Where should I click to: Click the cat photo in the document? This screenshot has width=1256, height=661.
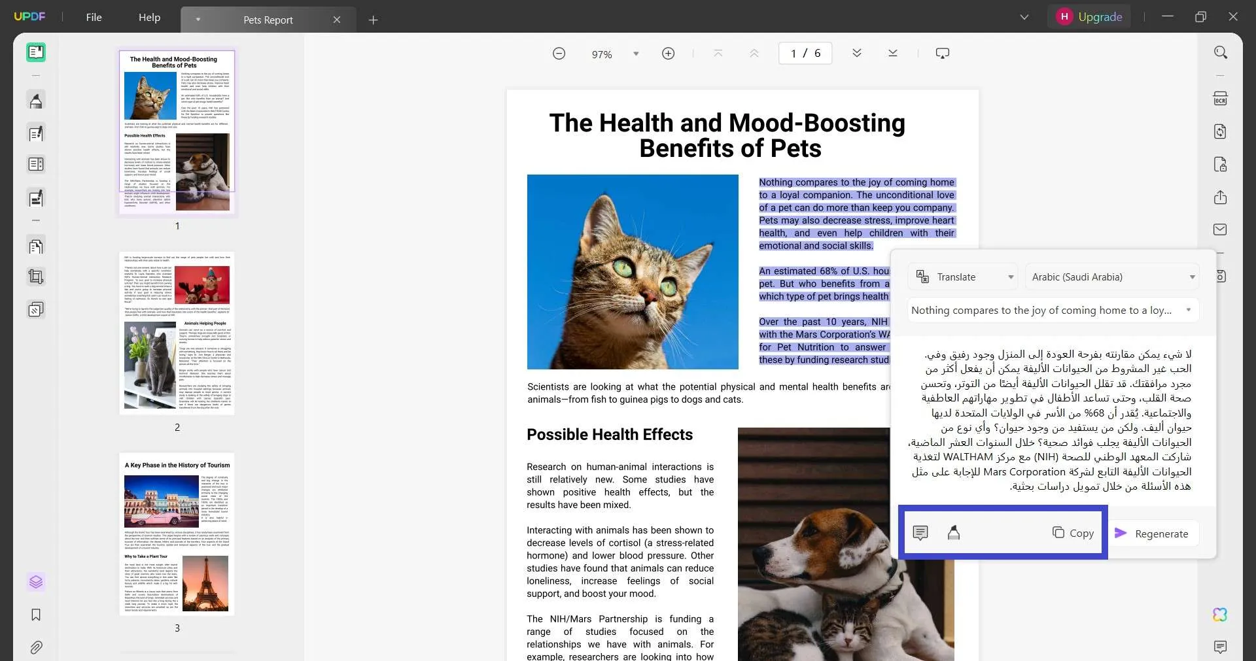tap(633, 272)
